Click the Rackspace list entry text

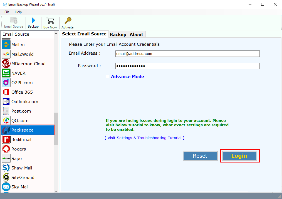click(22, 130)
